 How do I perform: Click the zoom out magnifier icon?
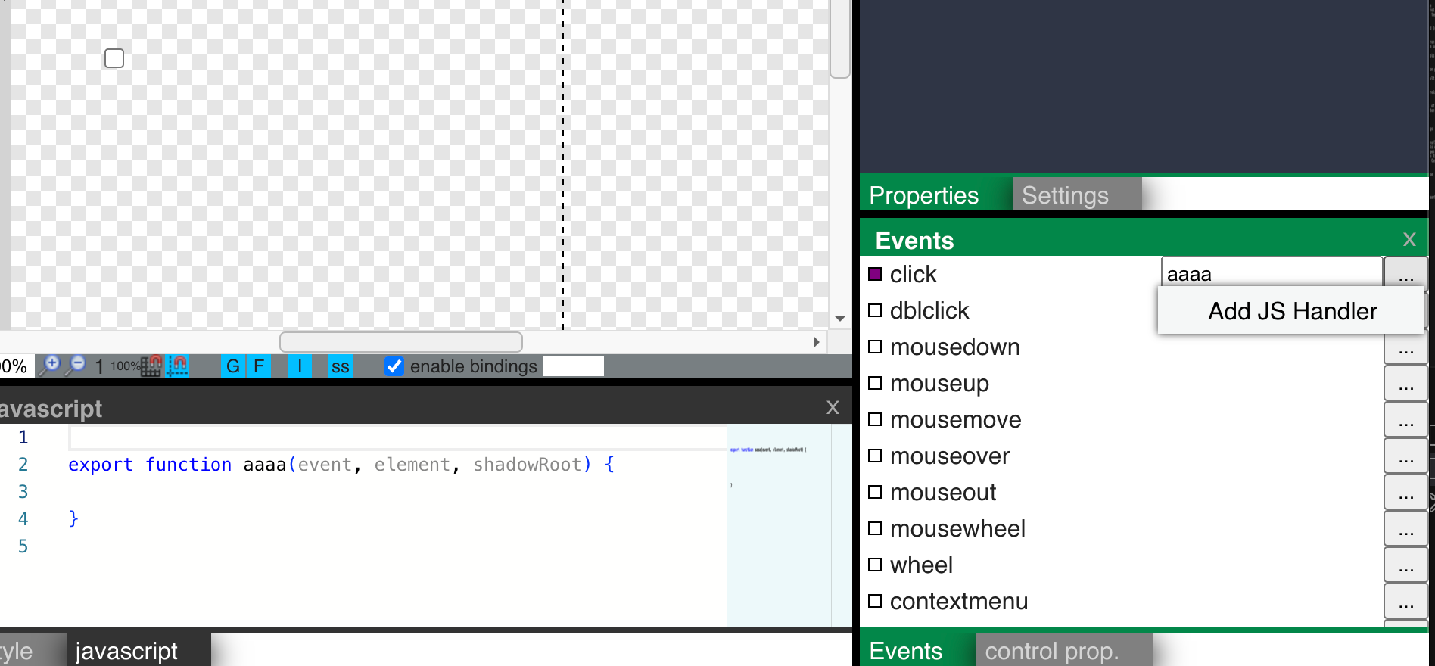pyautogui.click(x=76, y=366)
